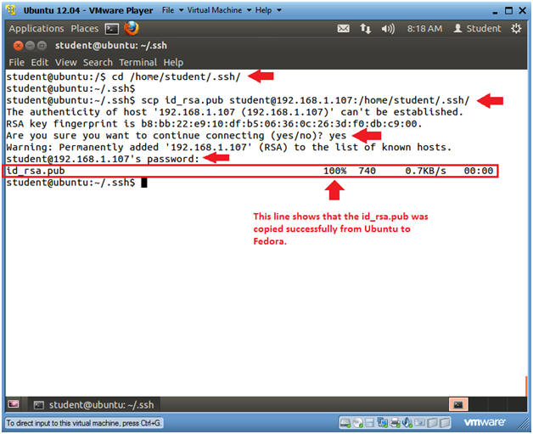
Task: Open the terminal Edit menu
Action: coord(40,63)
